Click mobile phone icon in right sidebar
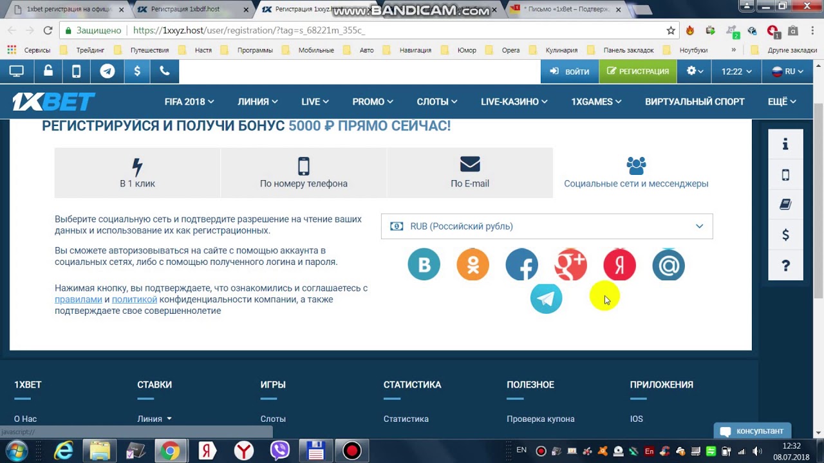Screen dimensions: 824x463 click(x=785, y=174)
